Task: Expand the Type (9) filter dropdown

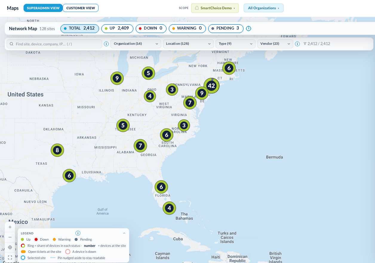Action: 236,44
